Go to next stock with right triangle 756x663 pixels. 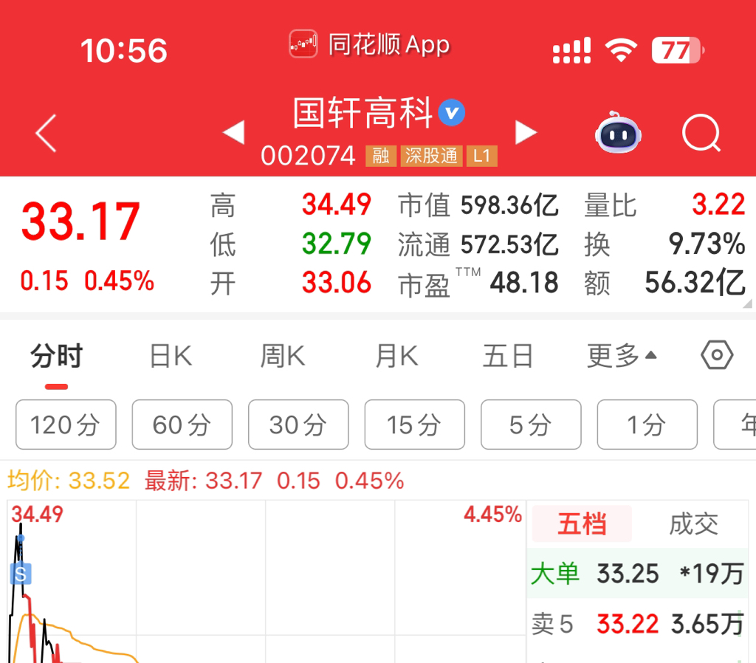(526, 133)
